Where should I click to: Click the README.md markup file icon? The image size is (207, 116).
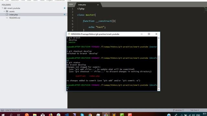coord(7,18)
